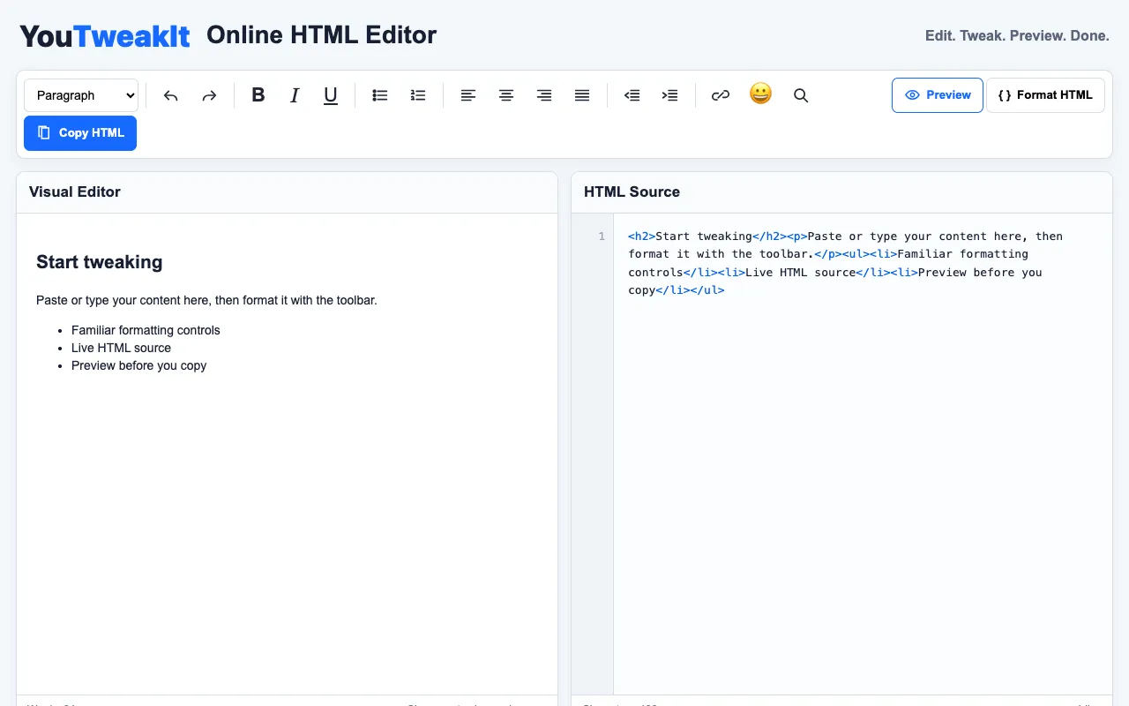The width and height of the screenshot is (1129, 706).
Task: Open the emoji picker
Action: 760,94
